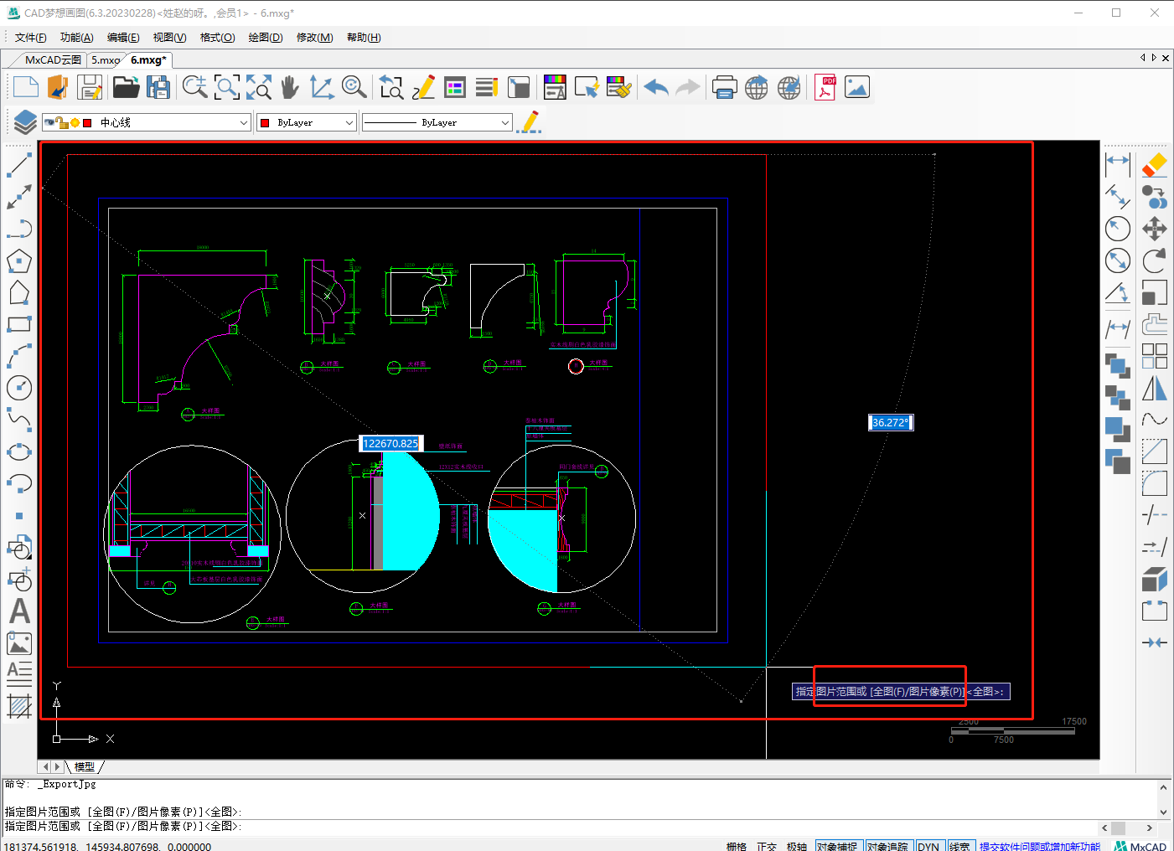Open the layer manager stack icon
Viewport: 1174px width, 851px height.
click(24, 122)
